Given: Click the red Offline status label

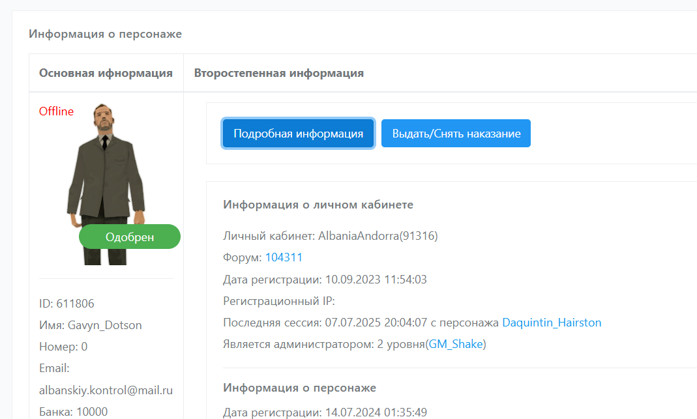Looking at the screenshot, I should pos(56,111).
